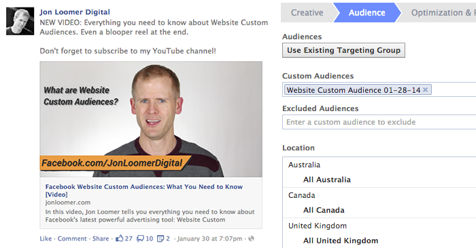Click the public globe privacy icon

pos(251,239)
